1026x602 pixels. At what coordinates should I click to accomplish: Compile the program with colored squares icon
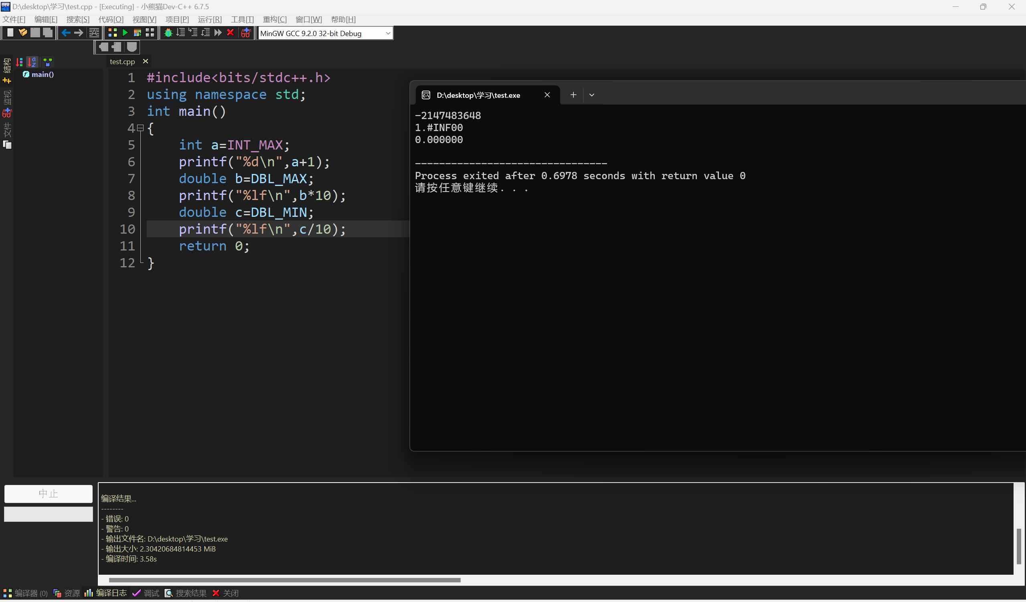pyautogui.click(x=113, y=33)
